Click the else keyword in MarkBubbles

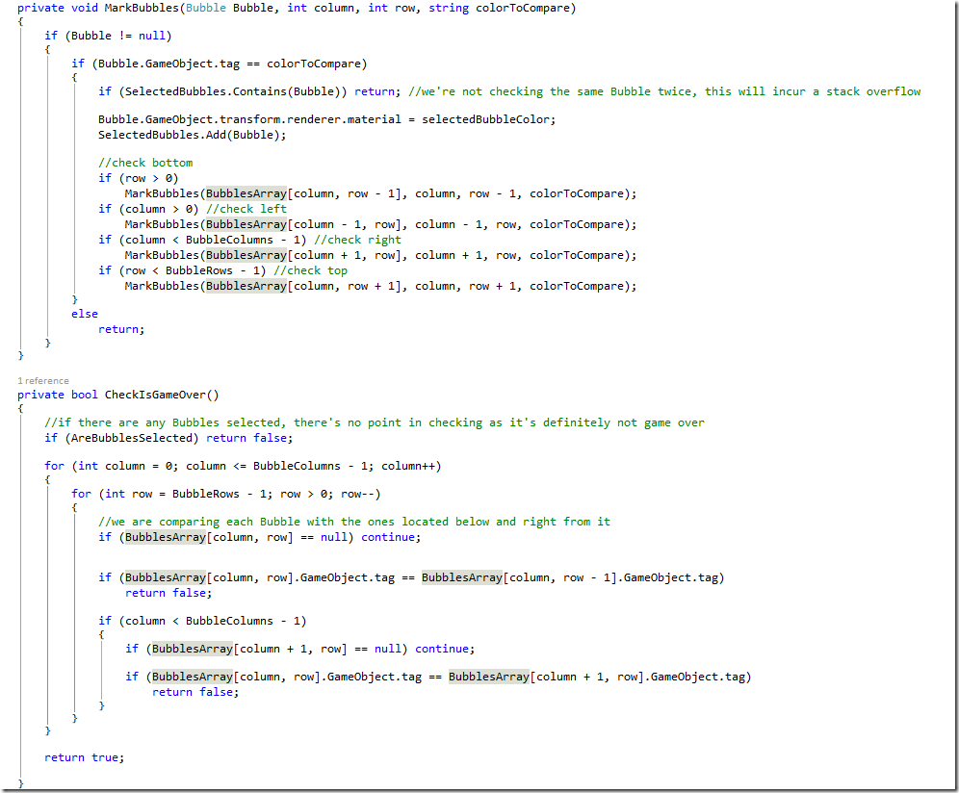85,313
